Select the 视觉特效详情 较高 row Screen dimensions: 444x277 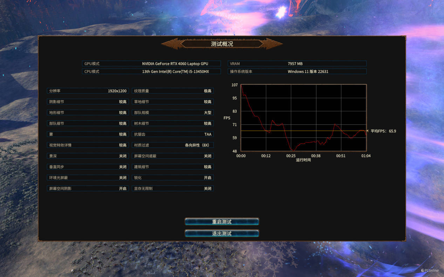[x=88, y=145]
